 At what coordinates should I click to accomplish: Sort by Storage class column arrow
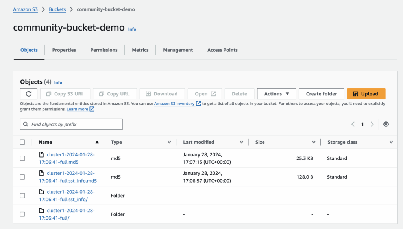391,142
